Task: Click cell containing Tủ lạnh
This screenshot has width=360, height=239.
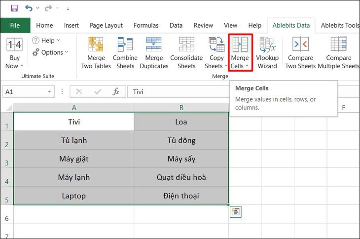Action: click(74, 140)
